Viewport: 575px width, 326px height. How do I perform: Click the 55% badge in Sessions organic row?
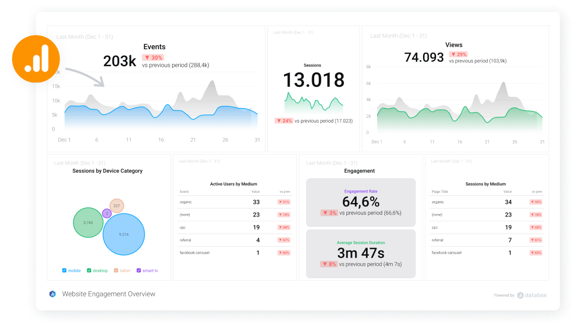(536, 202)
